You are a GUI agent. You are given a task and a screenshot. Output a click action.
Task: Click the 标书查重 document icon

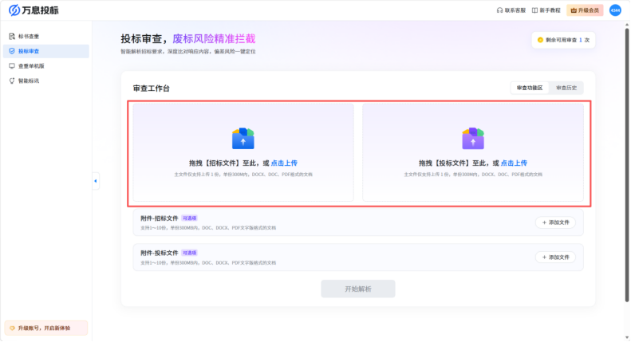pos(12,36)
